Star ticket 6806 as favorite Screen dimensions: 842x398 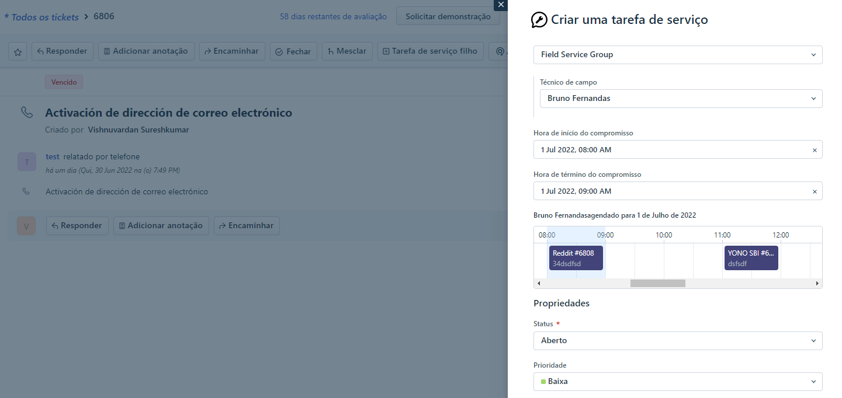(17, 51)
